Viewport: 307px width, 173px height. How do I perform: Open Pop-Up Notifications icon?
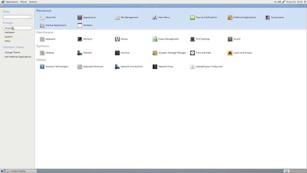coord(192,17)
